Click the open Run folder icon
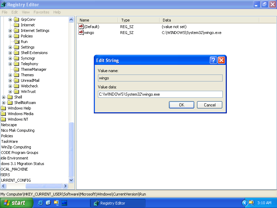Viewport: 277px width, 208px height. pyautogui.click(x=17, y=42)
